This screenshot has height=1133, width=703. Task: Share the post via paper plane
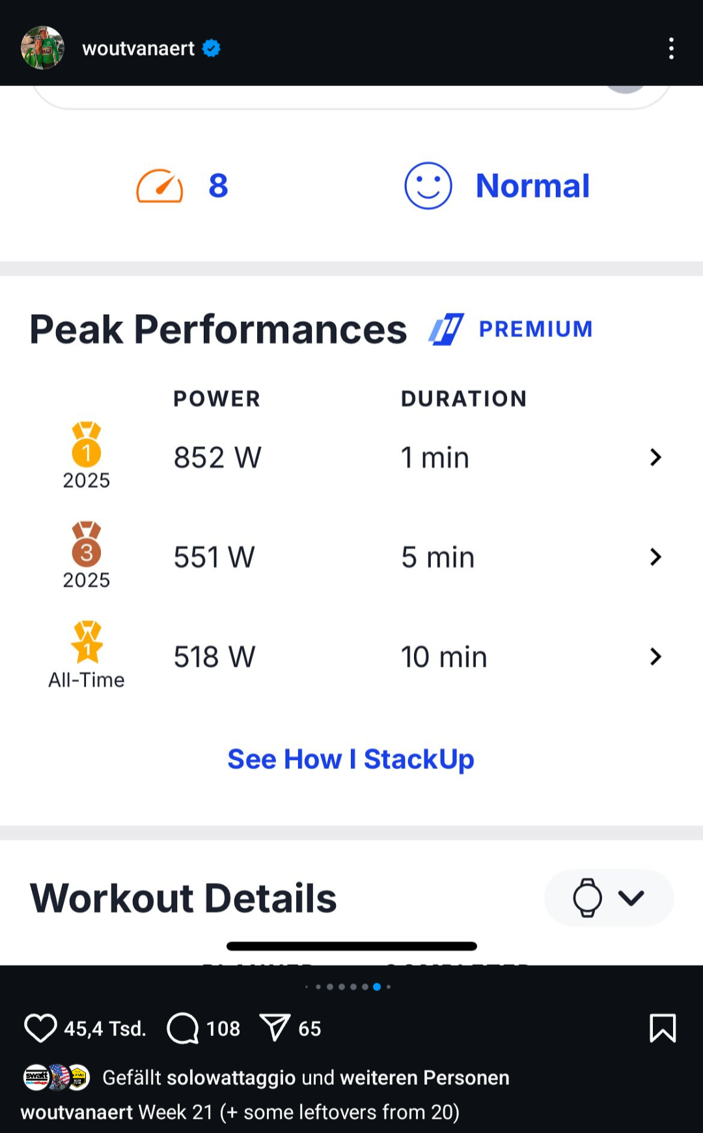(x=275, y=1028)
